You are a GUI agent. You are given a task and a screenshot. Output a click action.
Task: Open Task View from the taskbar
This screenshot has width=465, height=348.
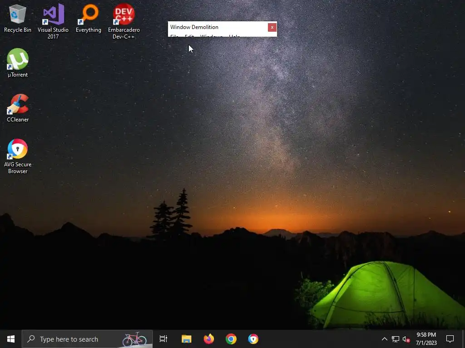pyautogui.click(x=163, y=339)
